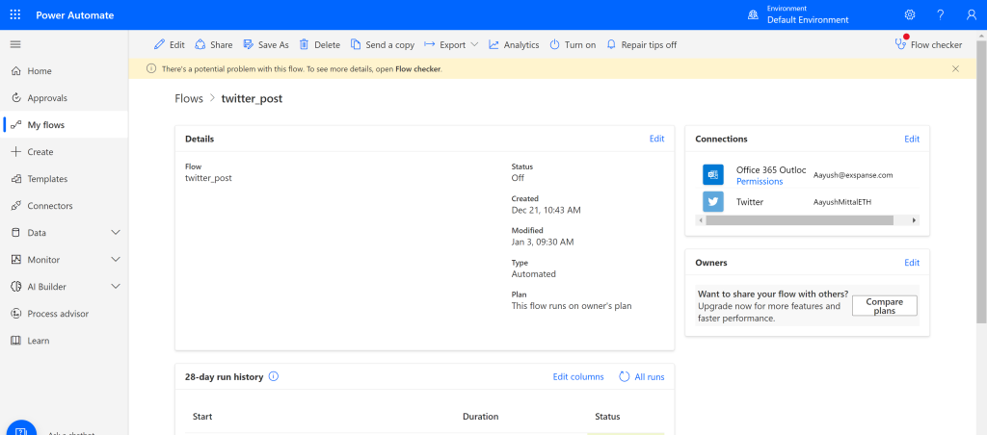Open the Export dropdown menu
Screen dimensions: 987x435
tap(451, 44)
